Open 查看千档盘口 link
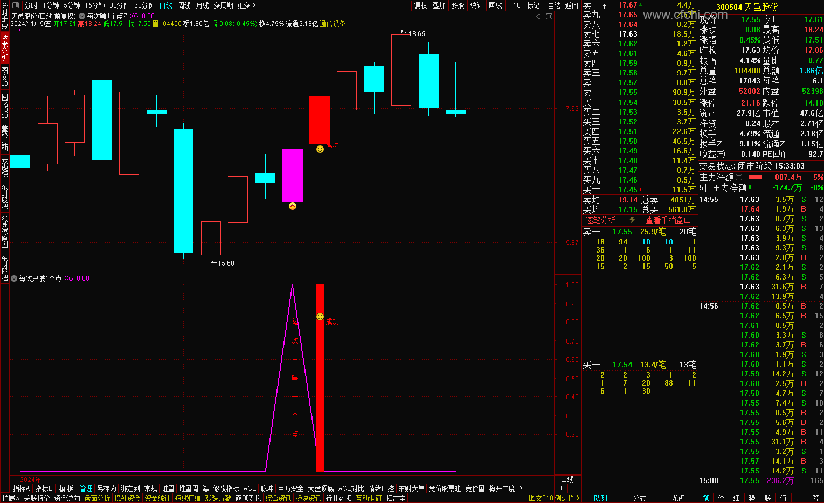 pos(668,220)
